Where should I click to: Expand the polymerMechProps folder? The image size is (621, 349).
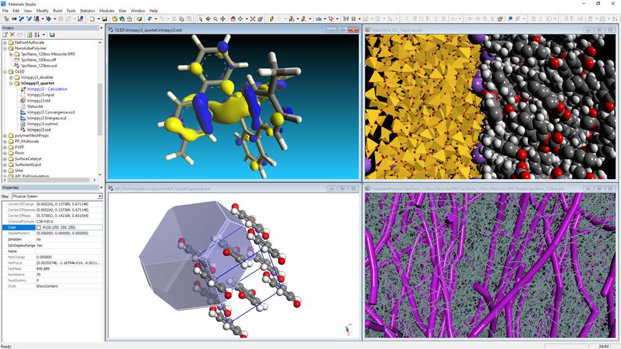tap(5, 136)
